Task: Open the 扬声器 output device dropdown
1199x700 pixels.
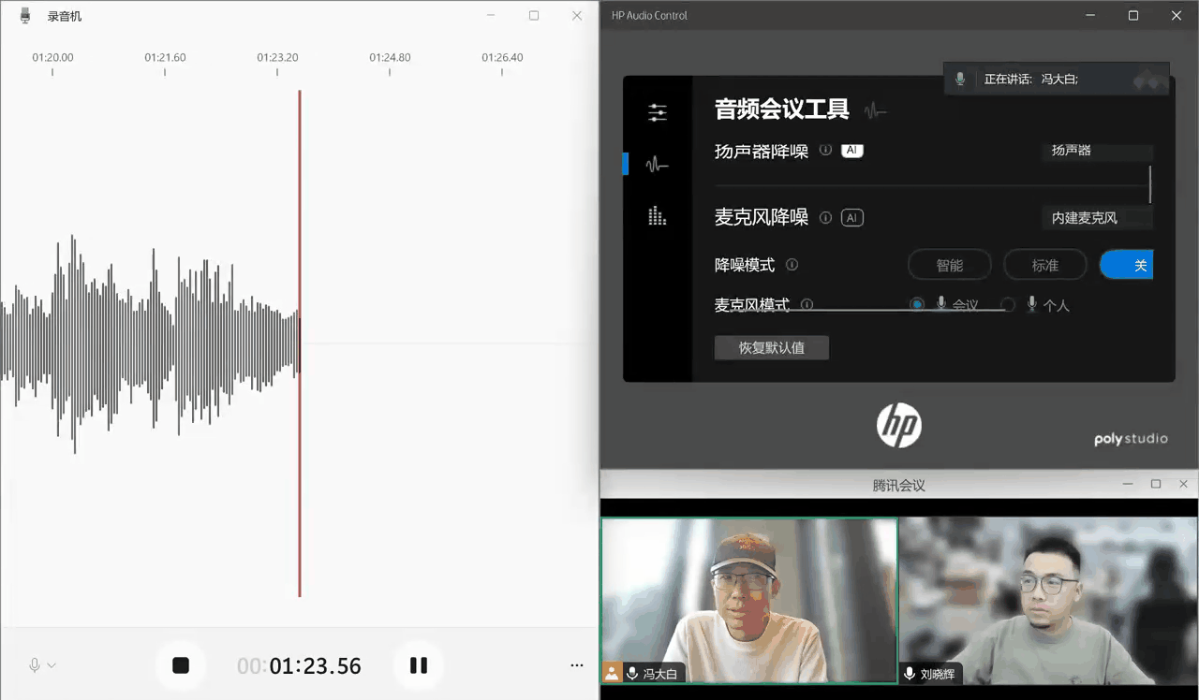Action: [1097, 152]
